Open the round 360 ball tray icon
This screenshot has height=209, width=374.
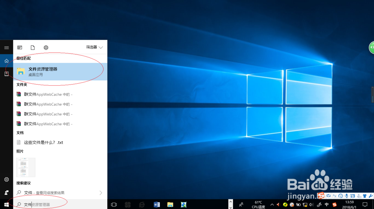[x=292, y=205]
